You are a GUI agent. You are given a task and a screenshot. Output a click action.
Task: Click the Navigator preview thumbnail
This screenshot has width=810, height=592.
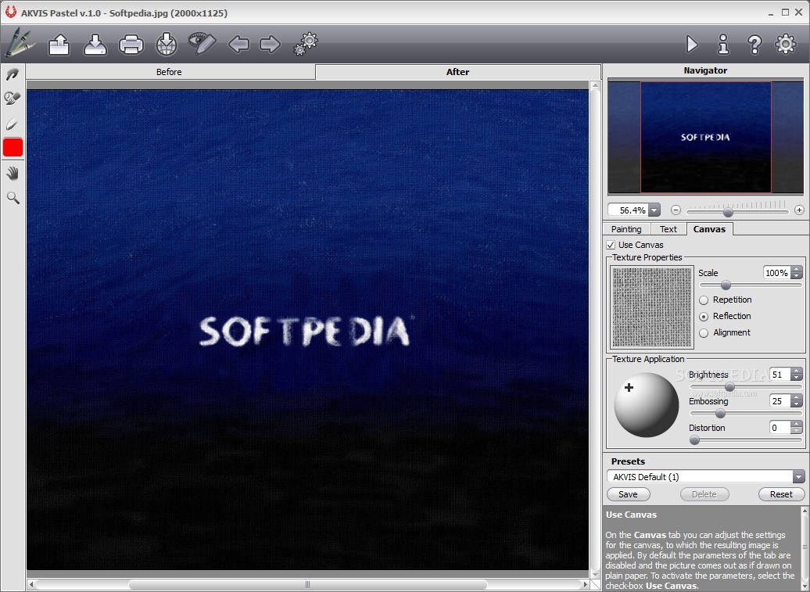(706, 138)
